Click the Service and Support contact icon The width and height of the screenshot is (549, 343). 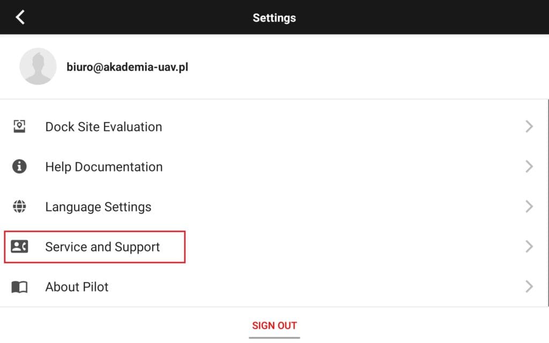pos(19,247)
